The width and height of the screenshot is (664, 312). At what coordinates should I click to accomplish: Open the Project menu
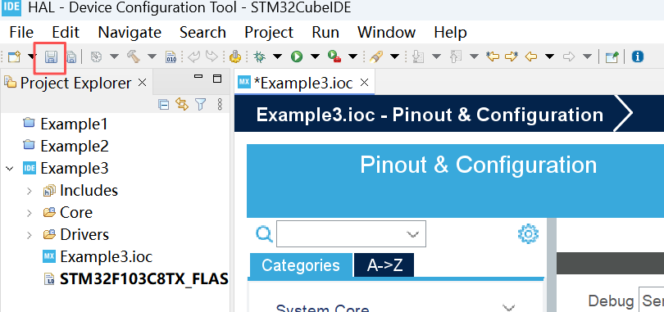[269, 33]
